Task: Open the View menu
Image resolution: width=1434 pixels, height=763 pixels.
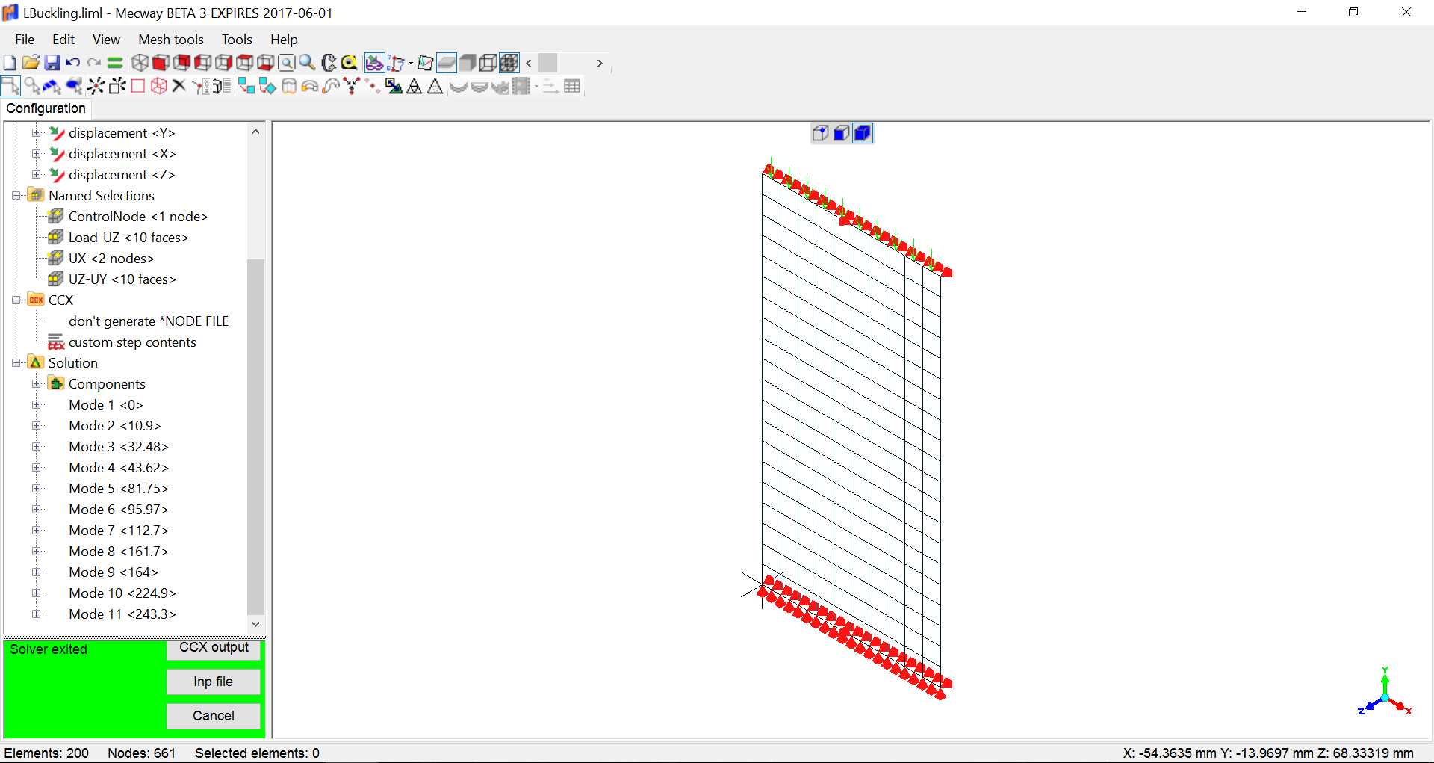Action: (106, 40)
